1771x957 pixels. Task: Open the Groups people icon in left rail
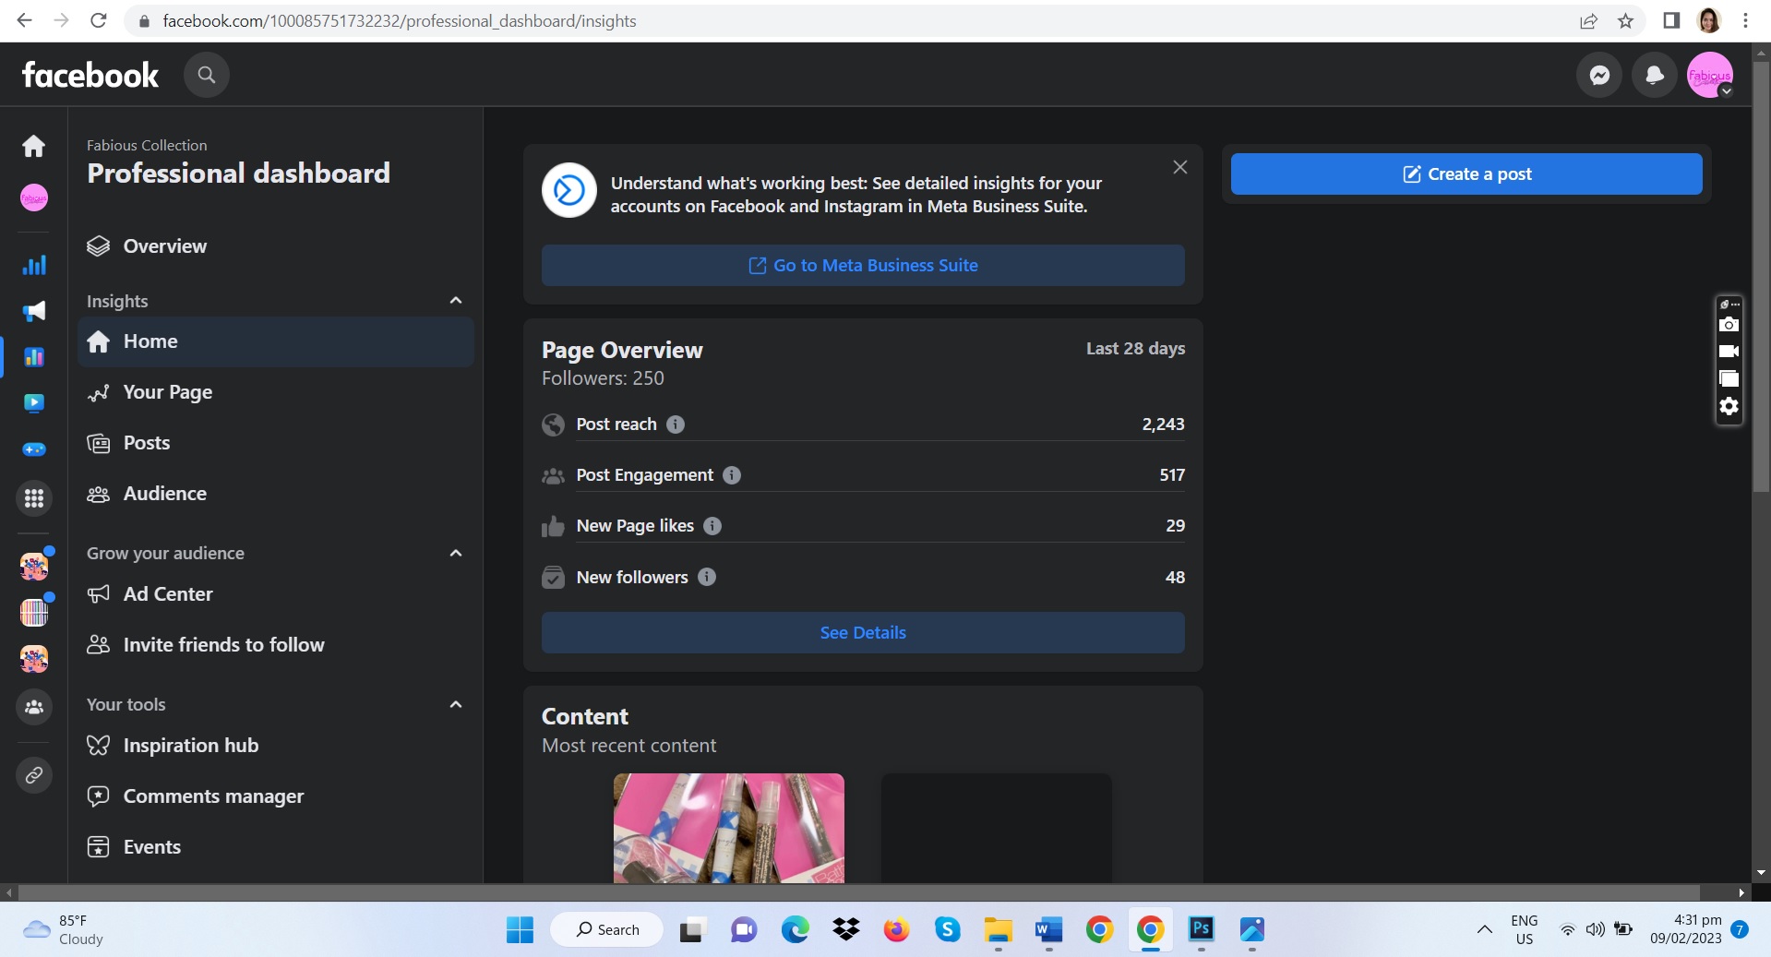tap(34, 707)
